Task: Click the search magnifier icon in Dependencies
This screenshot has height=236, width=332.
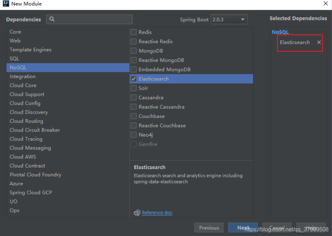Action: point(52,19)
